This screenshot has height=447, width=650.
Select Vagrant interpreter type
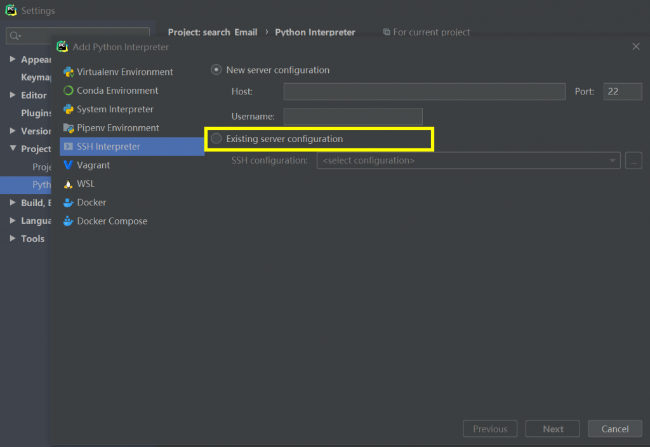132,165
